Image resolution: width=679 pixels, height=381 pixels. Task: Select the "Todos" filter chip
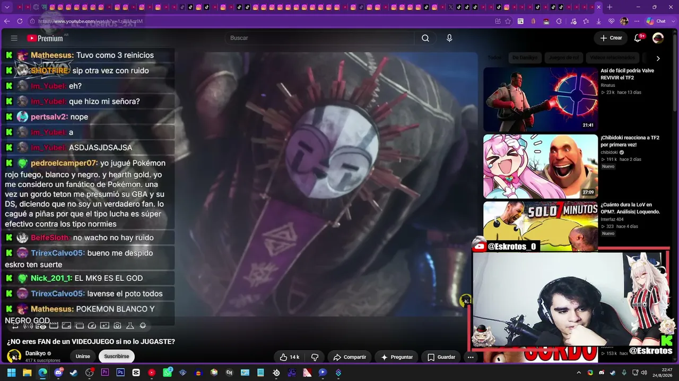(494, 58)
